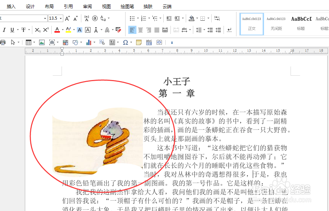329x211 pixels.
Task: Switch to the 引用 tab
Action: tap(68, 6)
